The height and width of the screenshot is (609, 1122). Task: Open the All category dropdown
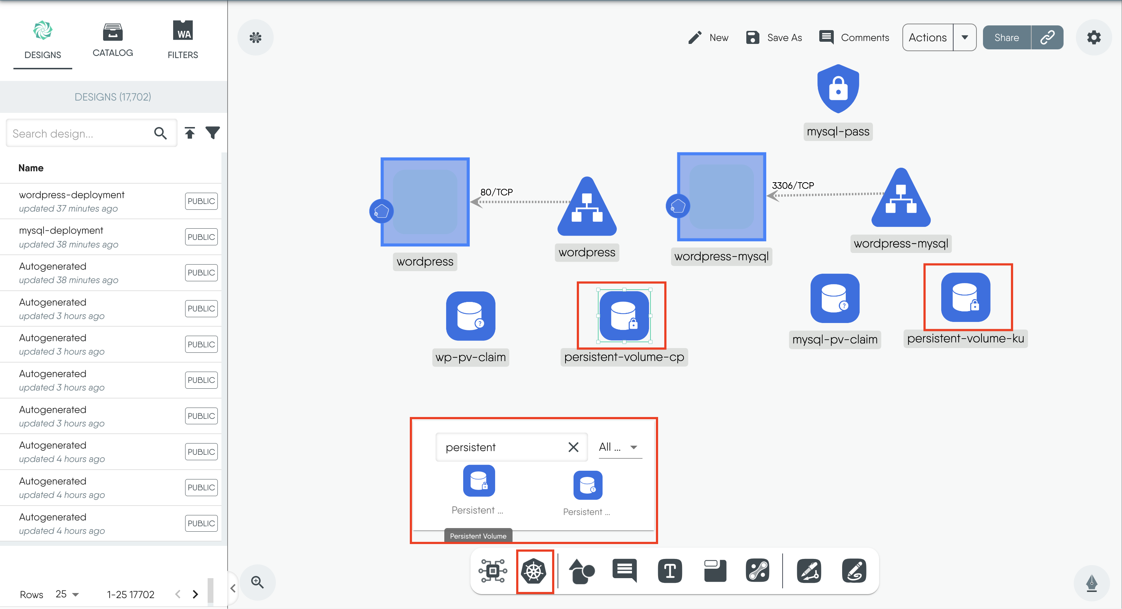[619, 447]
